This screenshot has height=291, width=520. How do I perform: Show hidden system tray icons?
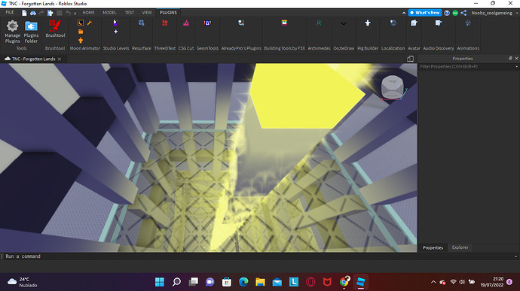click(433, 282)
